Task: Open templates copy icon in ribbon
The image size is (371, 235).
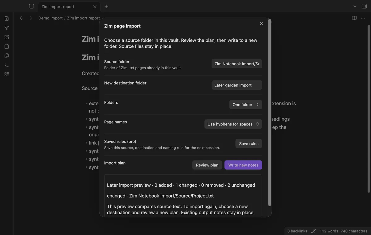Action: coord(6,56)
